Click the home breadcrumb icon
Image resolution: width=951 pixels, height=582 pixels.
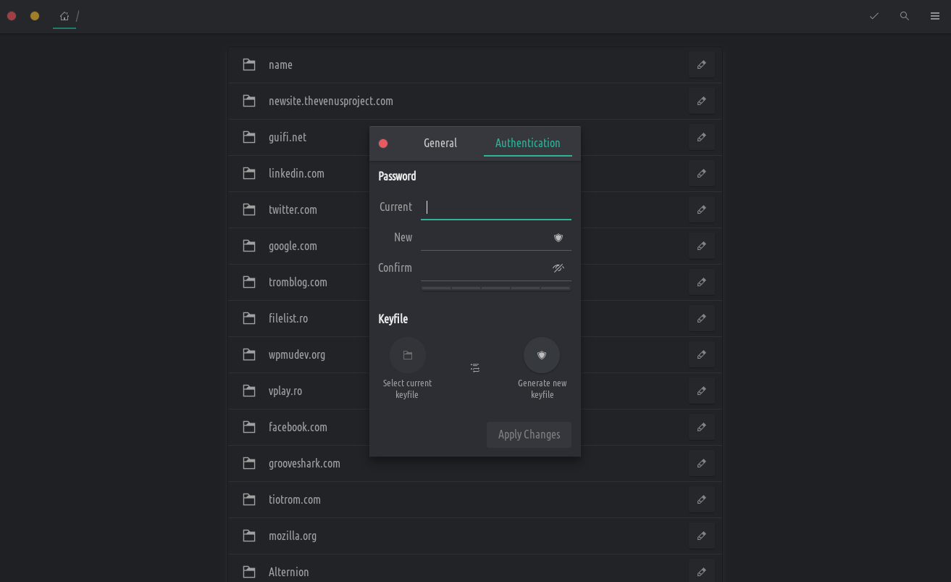64,16
